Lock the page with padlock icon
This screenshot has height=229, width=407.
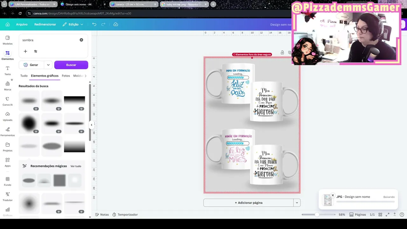[x=282, y=52]
